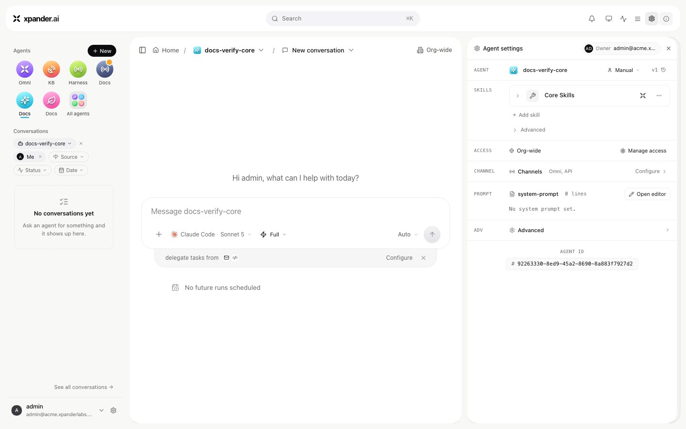
Task: Click Configure for Channels
Action: 651,171
